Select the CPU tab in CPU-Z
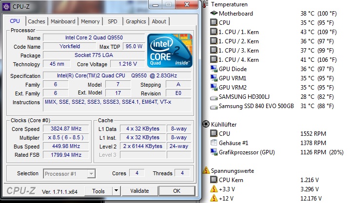 [15, 21]
